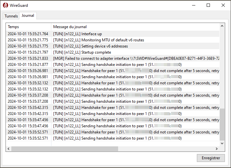Screen dimensions: 231x168
Task: Switch to the Tunnels tab
Action: click(x=11, y=16)
